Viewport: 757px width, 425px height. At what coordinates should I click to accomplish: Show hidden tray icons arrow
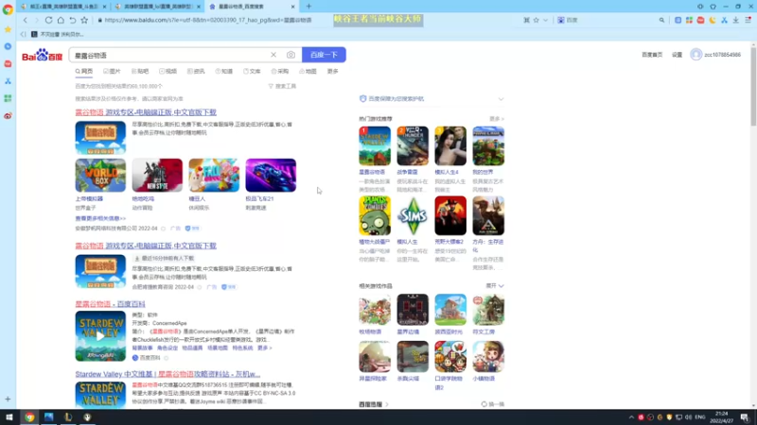pyautogui.click(x=631, y=416)
